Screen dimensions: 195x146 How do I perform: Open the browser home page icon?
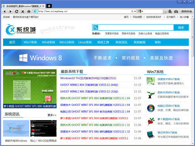click(x=29, y=11)
